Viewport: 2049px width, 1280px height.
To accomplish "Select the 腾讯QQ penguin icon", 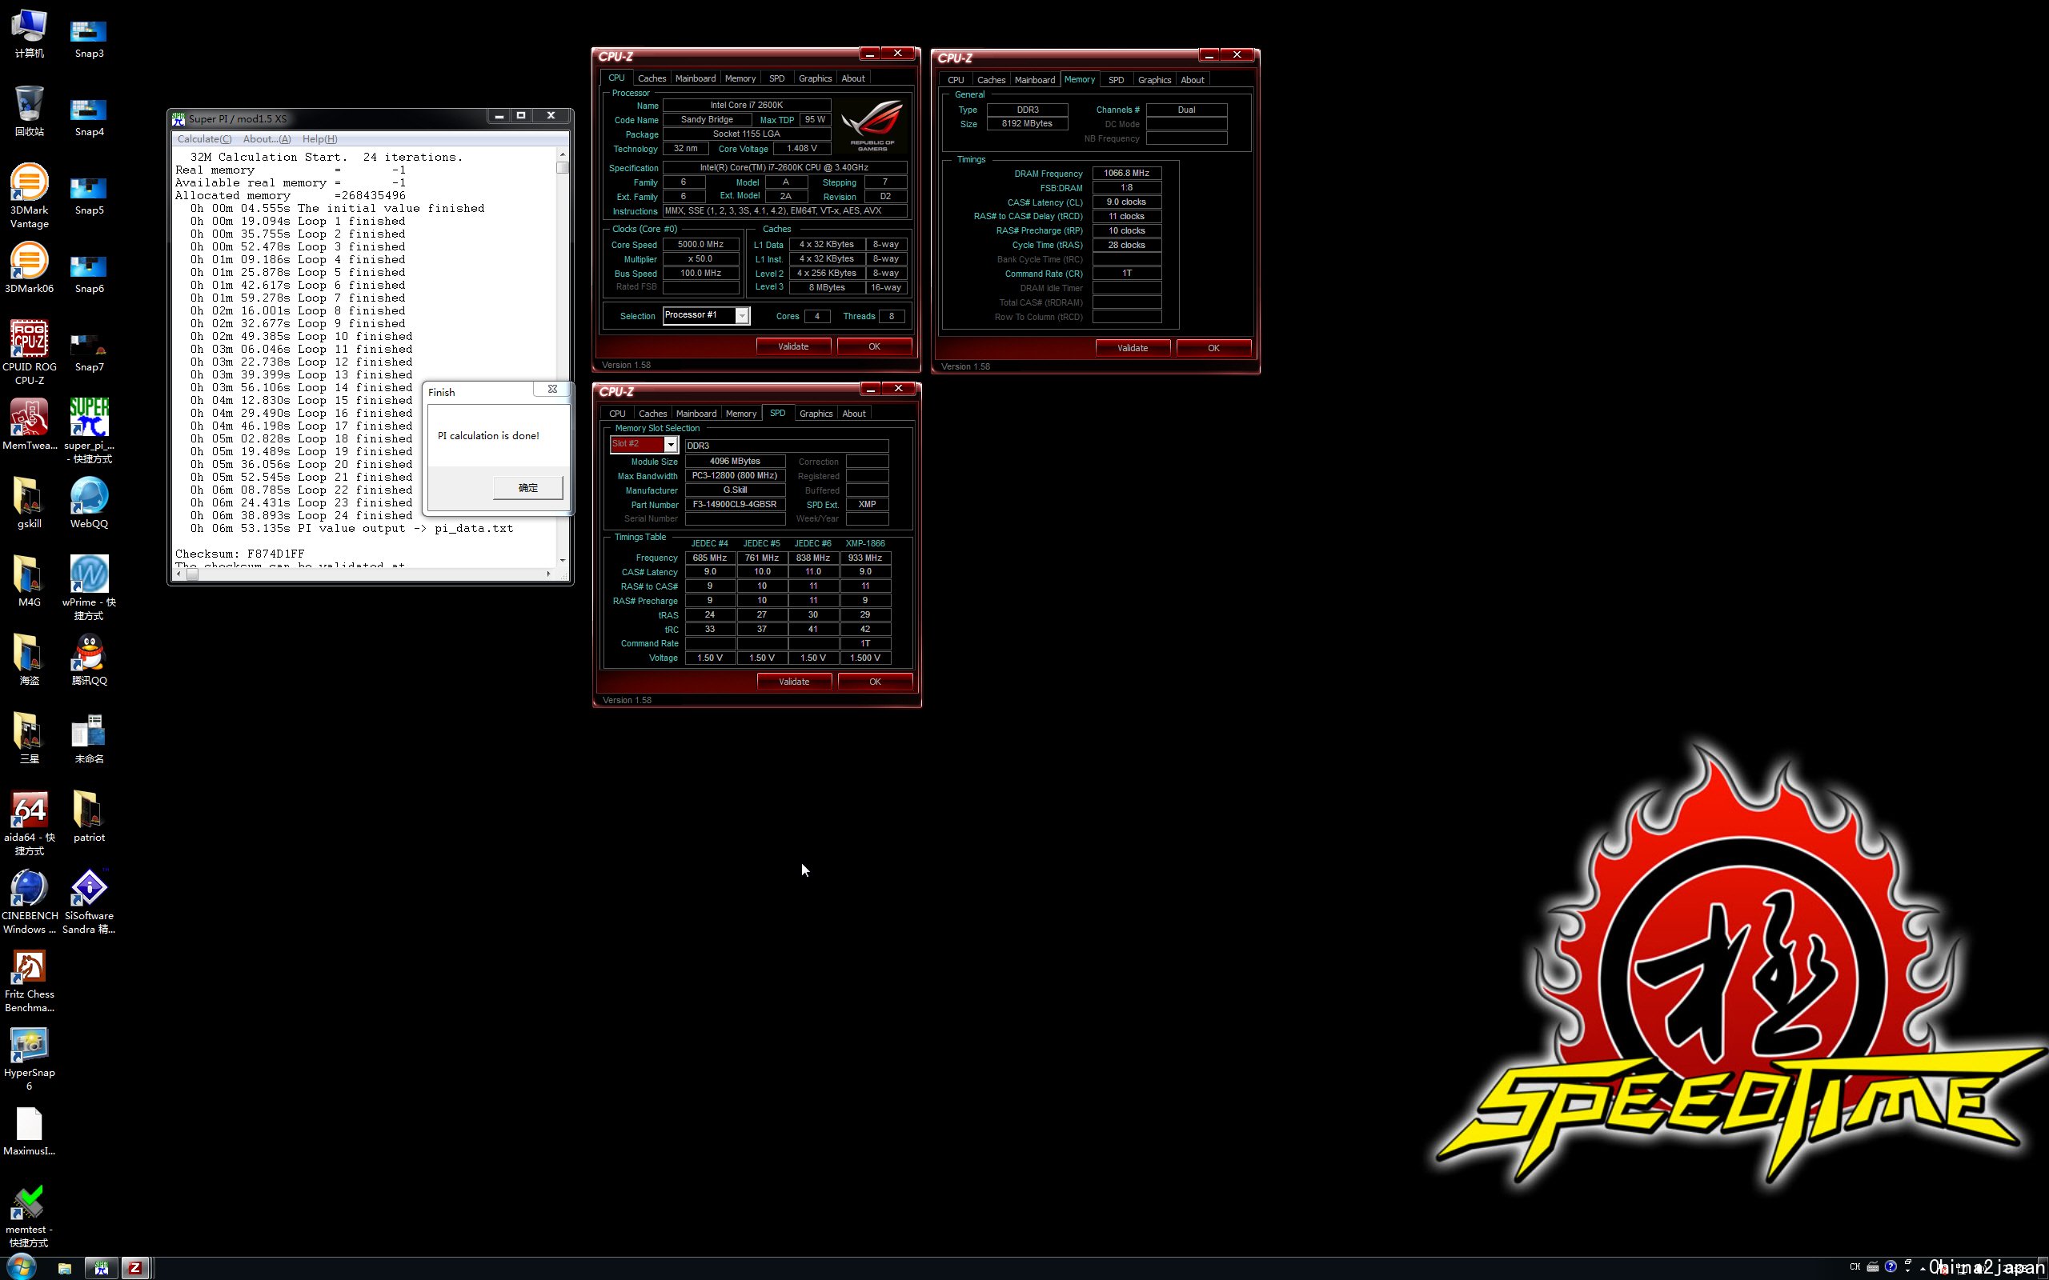I will (x=89, y=659).
